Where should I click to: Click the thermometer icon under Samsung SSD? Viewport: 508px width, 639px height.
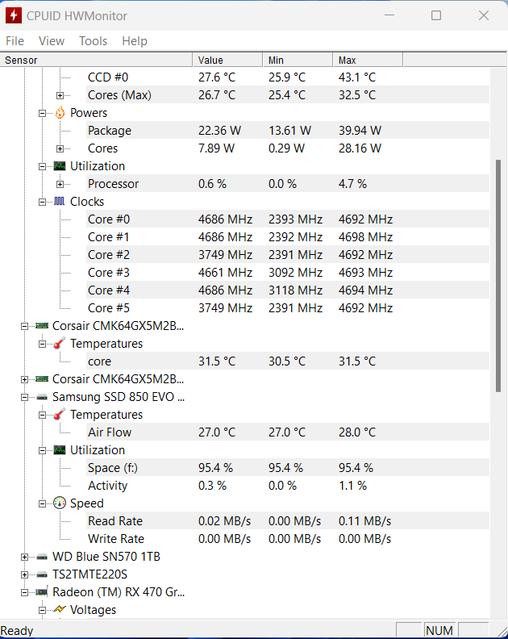[60, 415]
